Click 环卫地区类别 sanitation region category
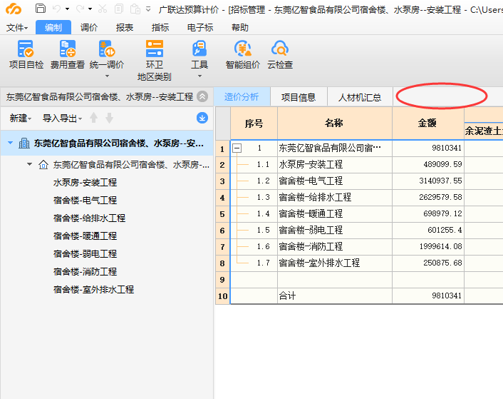The width and height of the screenshot is (503, 399). click(155, 61)
